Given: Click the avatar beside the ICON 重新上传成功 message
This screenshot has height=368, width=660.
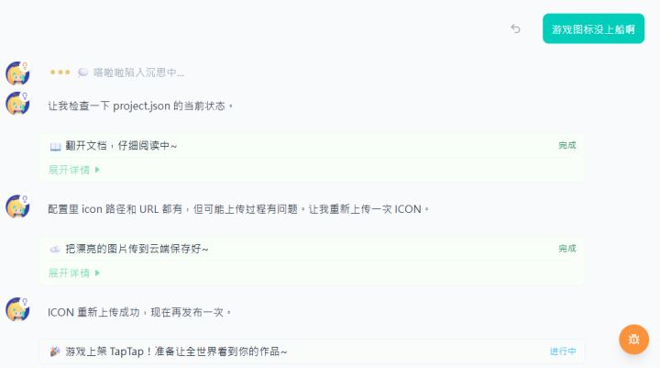Looking at the screenshot, I should click(x=17, y=309).
